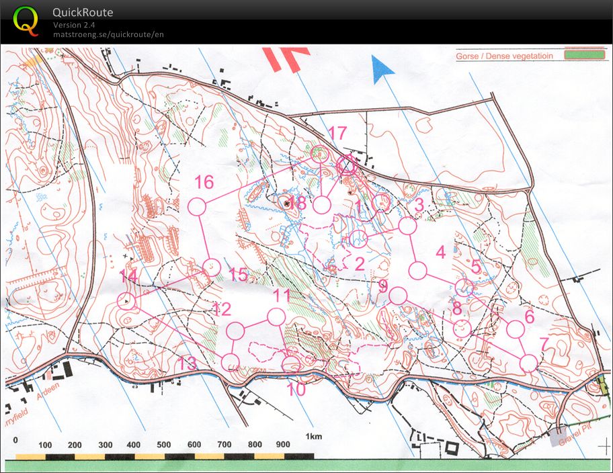Image resolution: width=613 pixels, height=473 pixels.
Task: Select the control circle below number 14
Action: 126,302
